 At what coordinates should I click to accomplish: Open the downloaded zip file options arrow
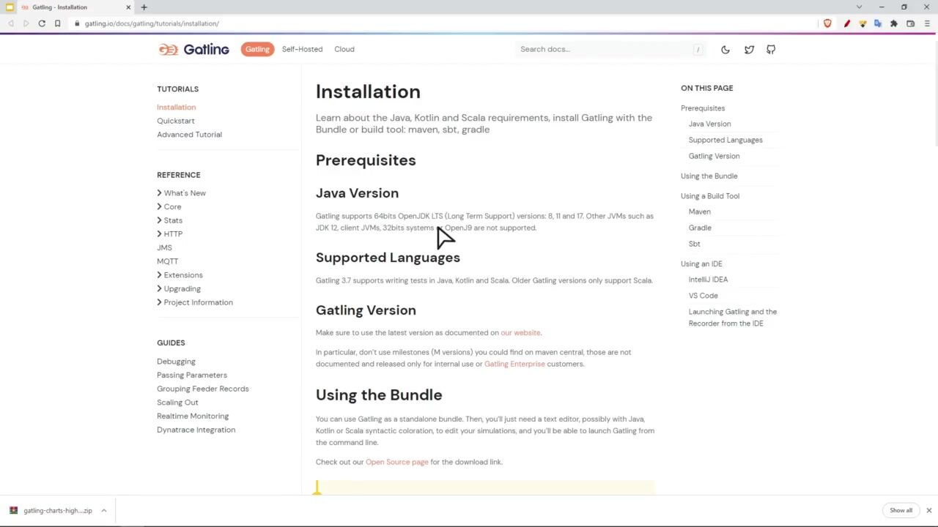point(104,510)
